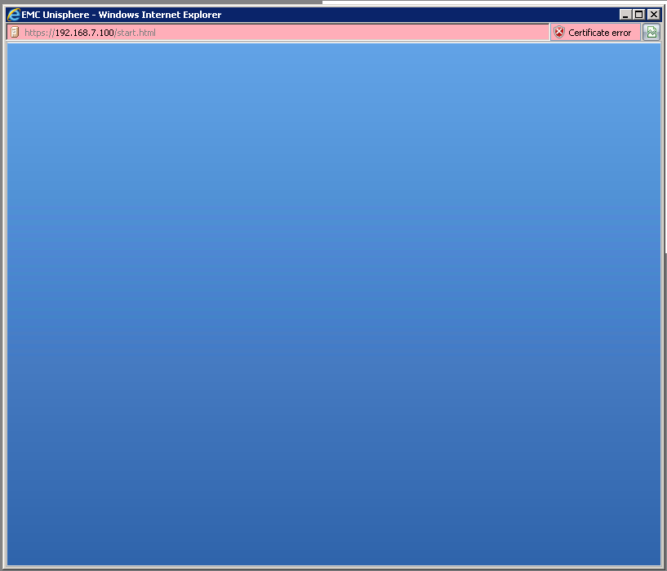Maximize the EMC Unisphere window

tap(639, 15)
